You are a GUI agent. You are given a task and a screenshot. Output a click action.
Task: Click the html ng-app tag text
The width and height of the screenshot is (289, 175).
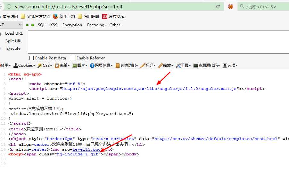25,74
